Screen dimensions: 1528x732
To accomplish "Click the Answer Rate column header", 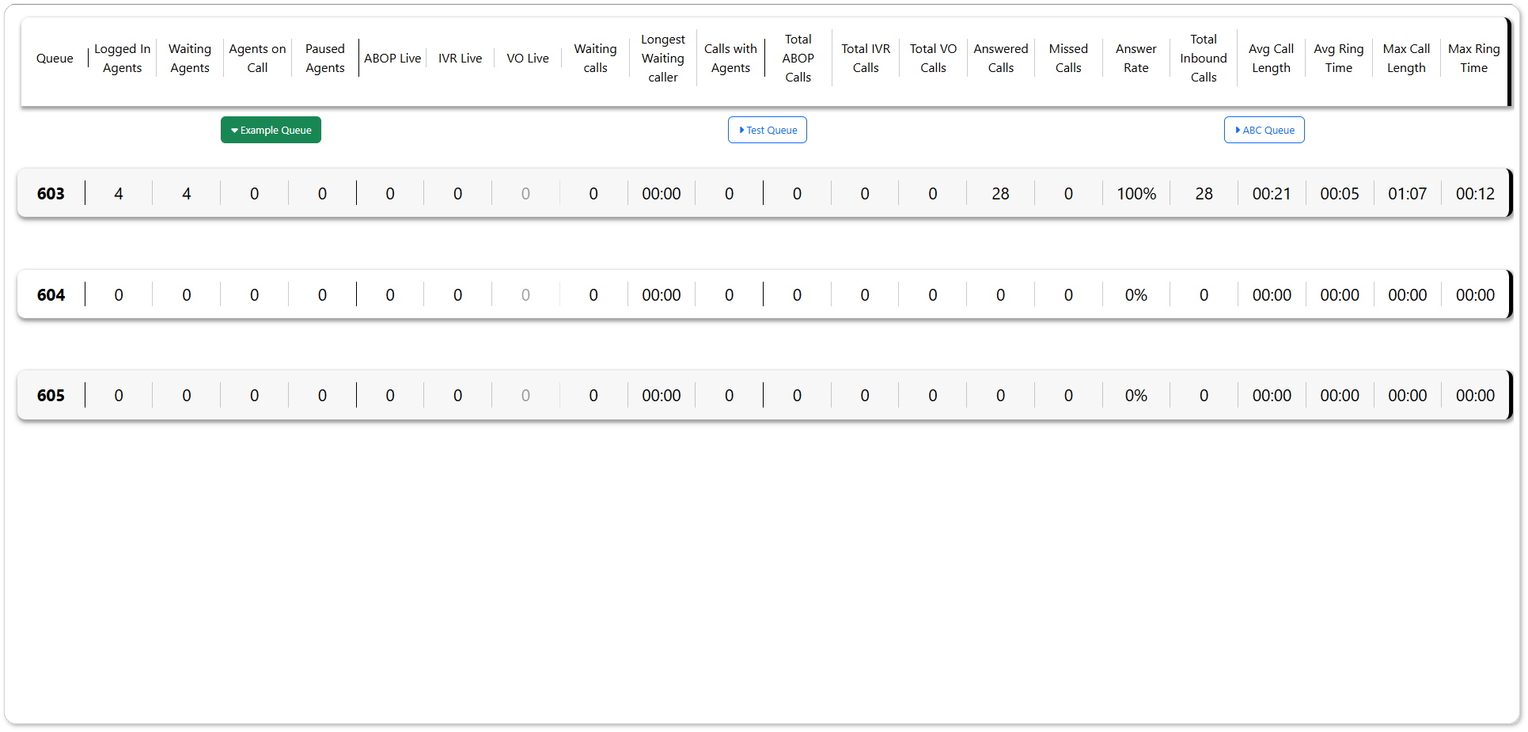I will tap(1136, 59).
